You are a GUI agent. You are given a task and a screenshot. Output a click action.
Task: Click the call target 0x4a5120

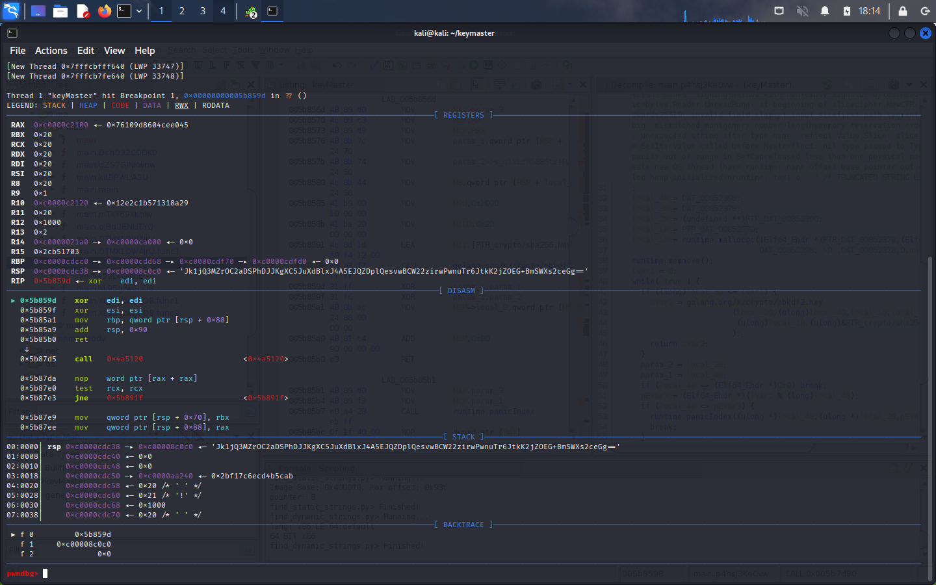click(x=125, y=359)
